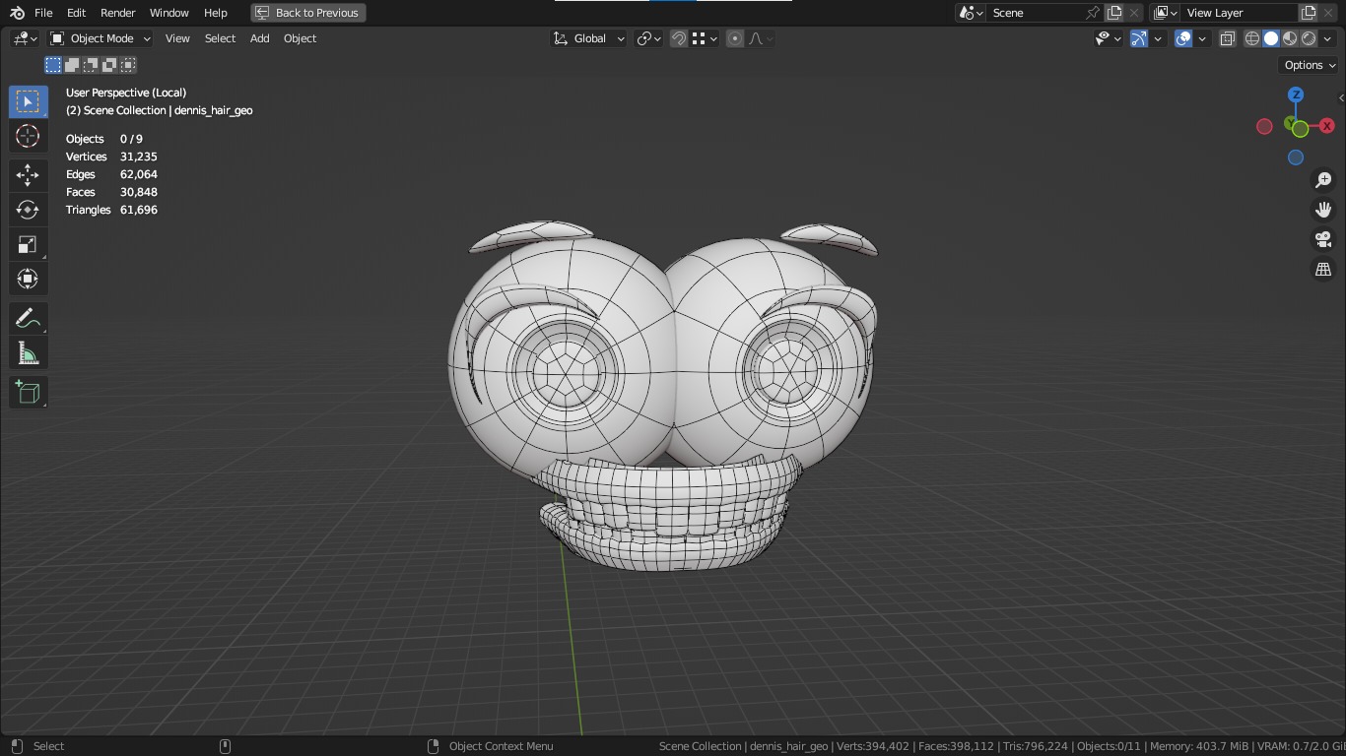
Task: Open the editor type dropdown
Action: click(25, 38)
